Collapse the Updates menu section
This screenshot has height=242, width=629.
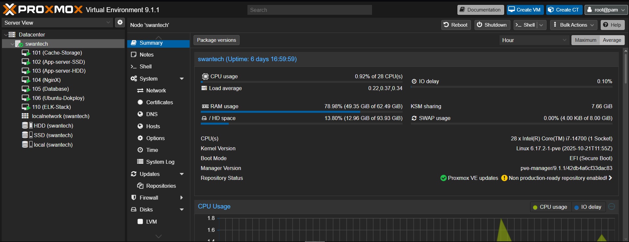click(182, 174)
